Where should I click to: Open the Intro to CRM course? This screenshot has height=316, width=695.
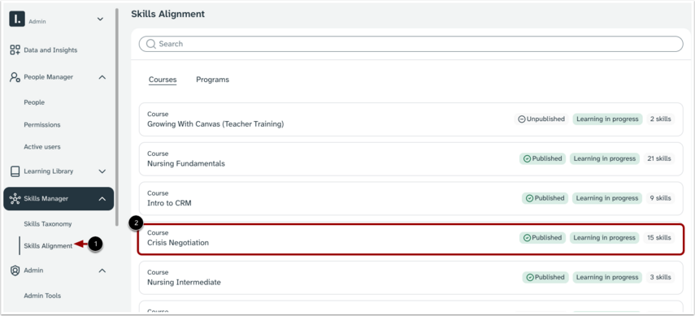(410, 198)
